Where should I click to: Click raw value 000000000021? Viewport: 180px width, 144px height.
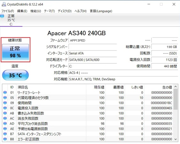tap(161, 129)
